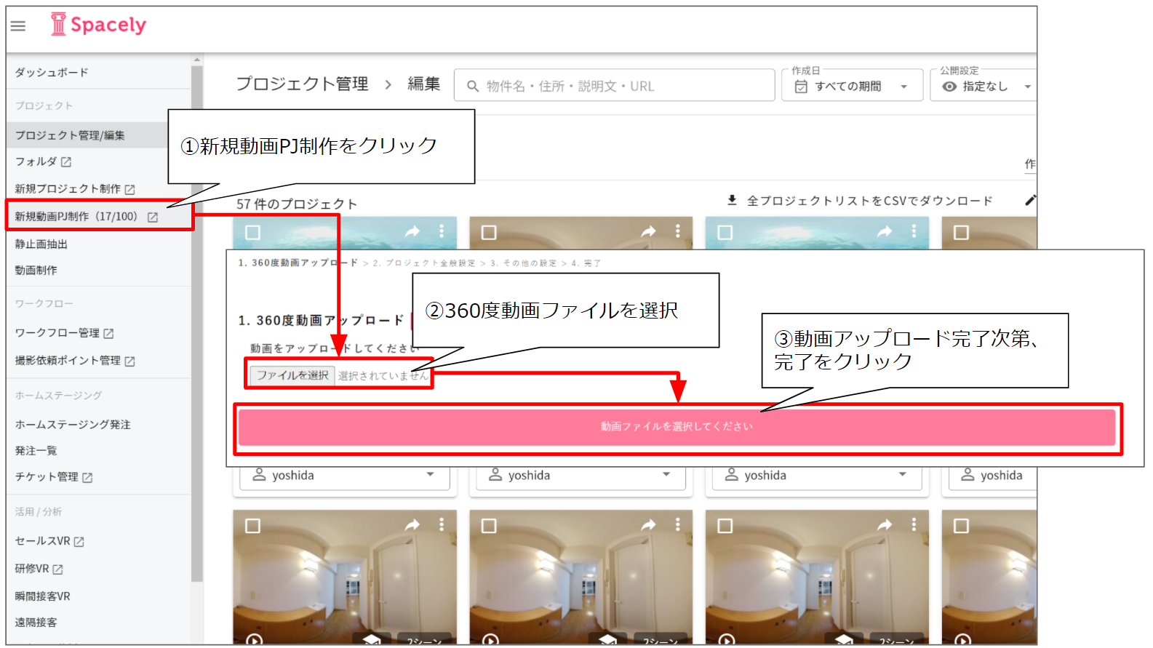Viewport: 1153px width, 648px height.
Task: Tick checkbox on third top-row project card
Action: tap(725, 233)
